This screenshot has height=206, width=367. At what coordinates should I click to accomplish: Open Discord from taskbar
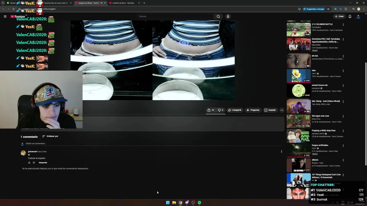[x=187, y=203]
